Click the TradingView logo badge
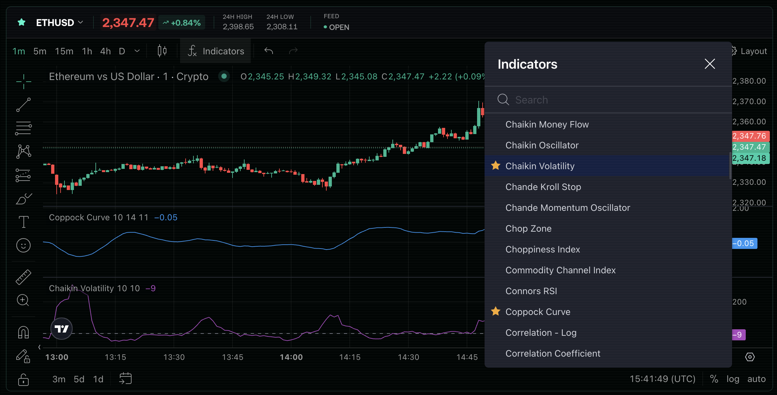Image resolution: width=777 pixels, height=395 pixels. [x=62, y=329]
